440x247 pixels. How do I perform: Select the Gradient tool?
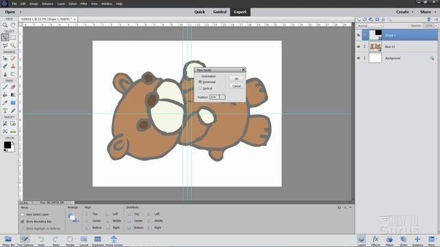[x=13, y=95]
